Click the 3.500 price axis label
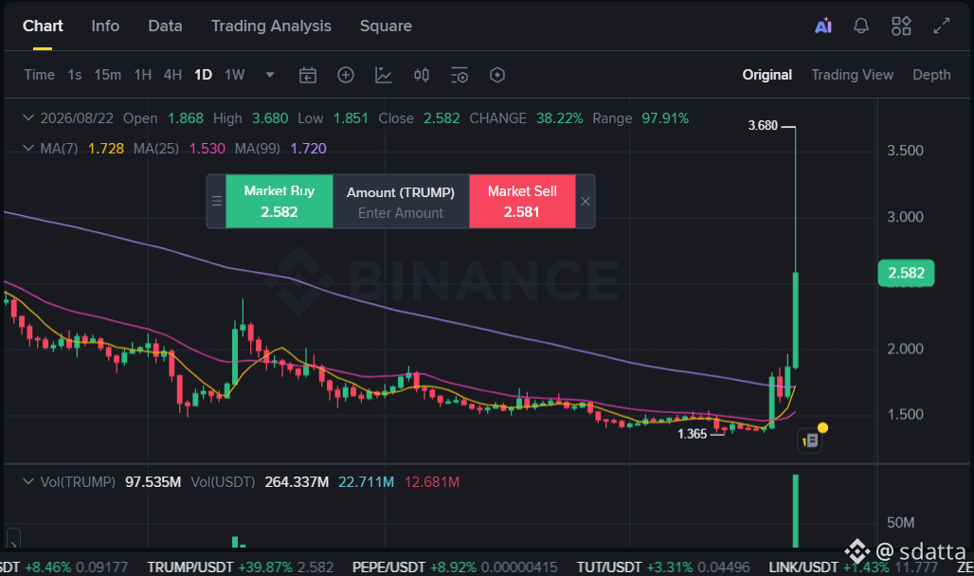The image size is (974, 576). click(905, 151)
